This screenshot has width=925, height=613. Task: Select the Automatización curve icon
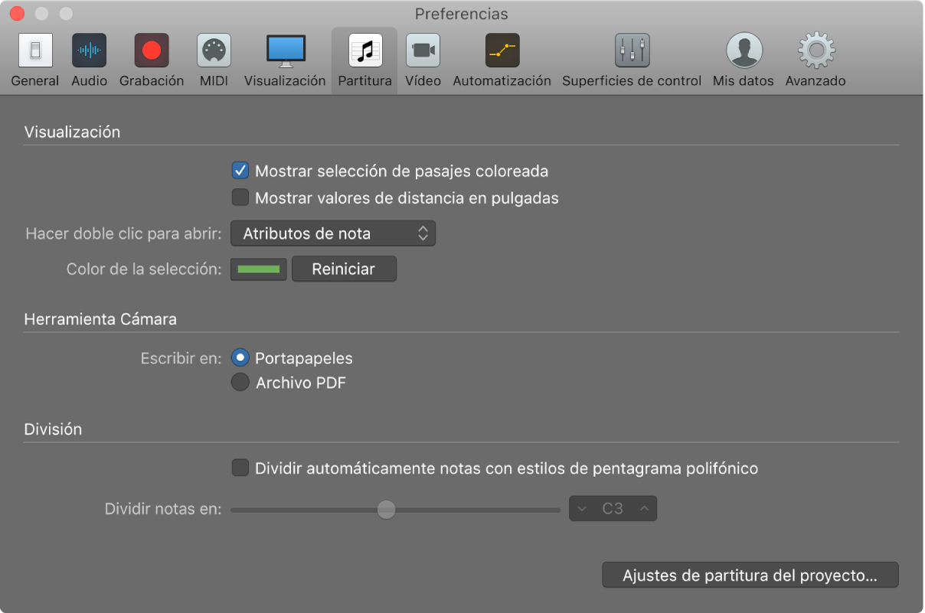(x=502, y=51)
